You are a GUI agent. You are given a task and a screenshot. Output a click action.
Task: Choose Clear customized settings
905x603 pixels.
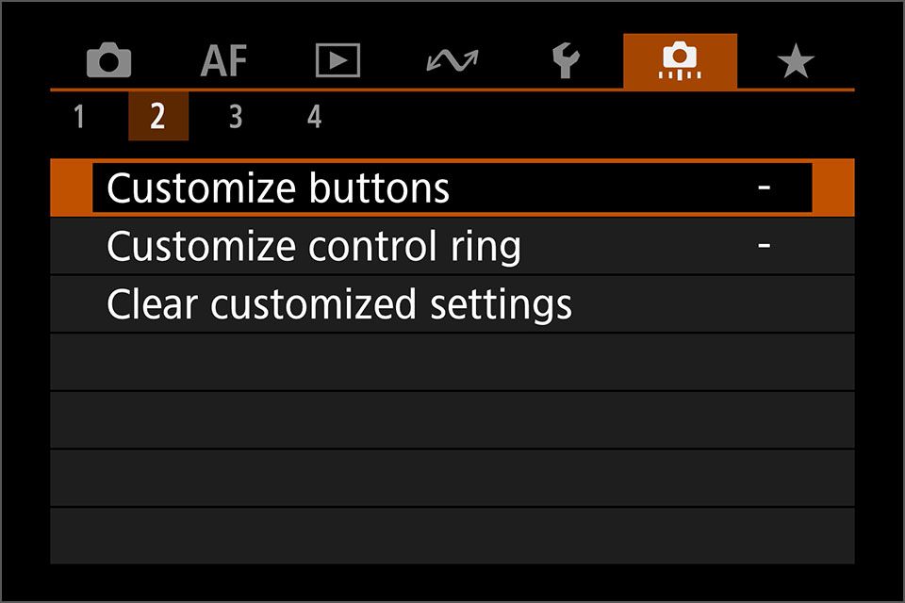(339, 304)
